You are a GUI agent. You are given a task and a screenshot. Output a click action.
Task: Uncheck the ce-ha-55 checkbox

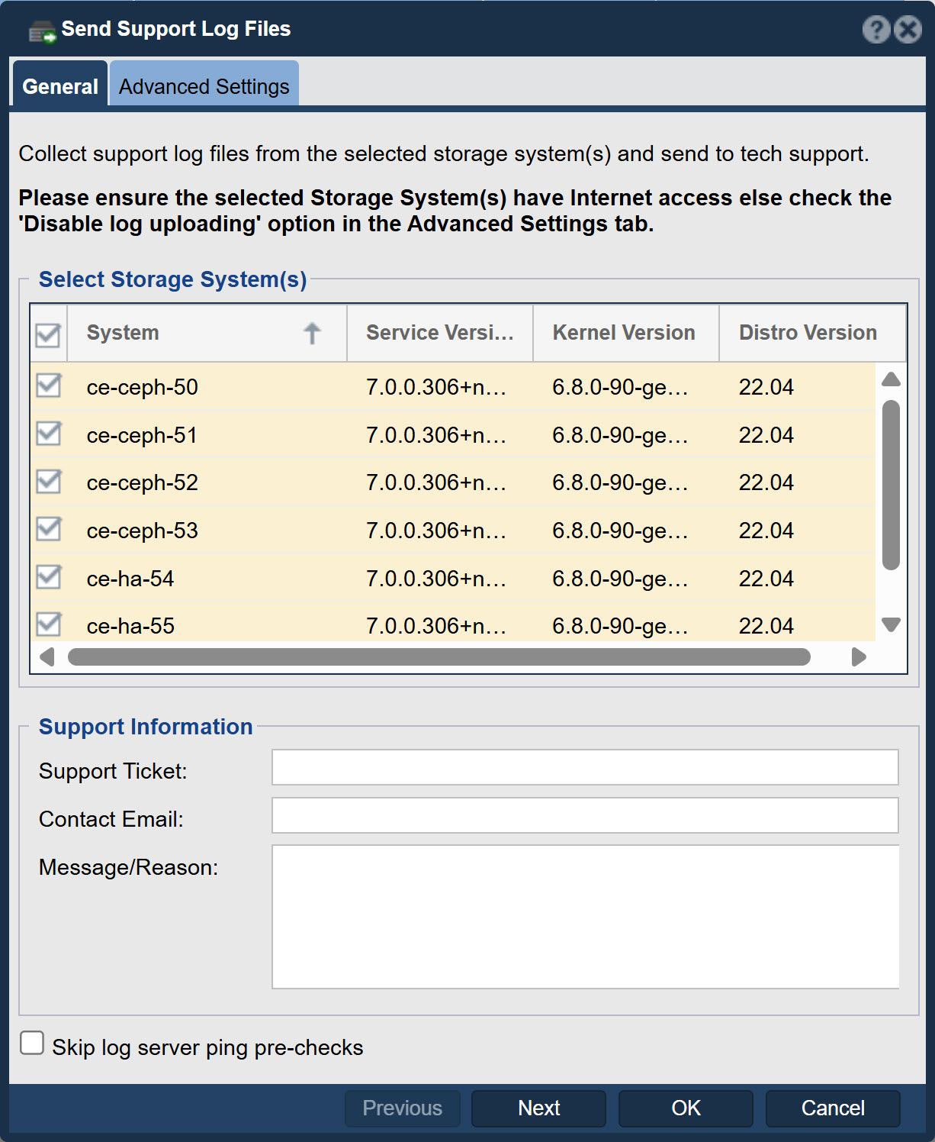click(x=49, y=624)
